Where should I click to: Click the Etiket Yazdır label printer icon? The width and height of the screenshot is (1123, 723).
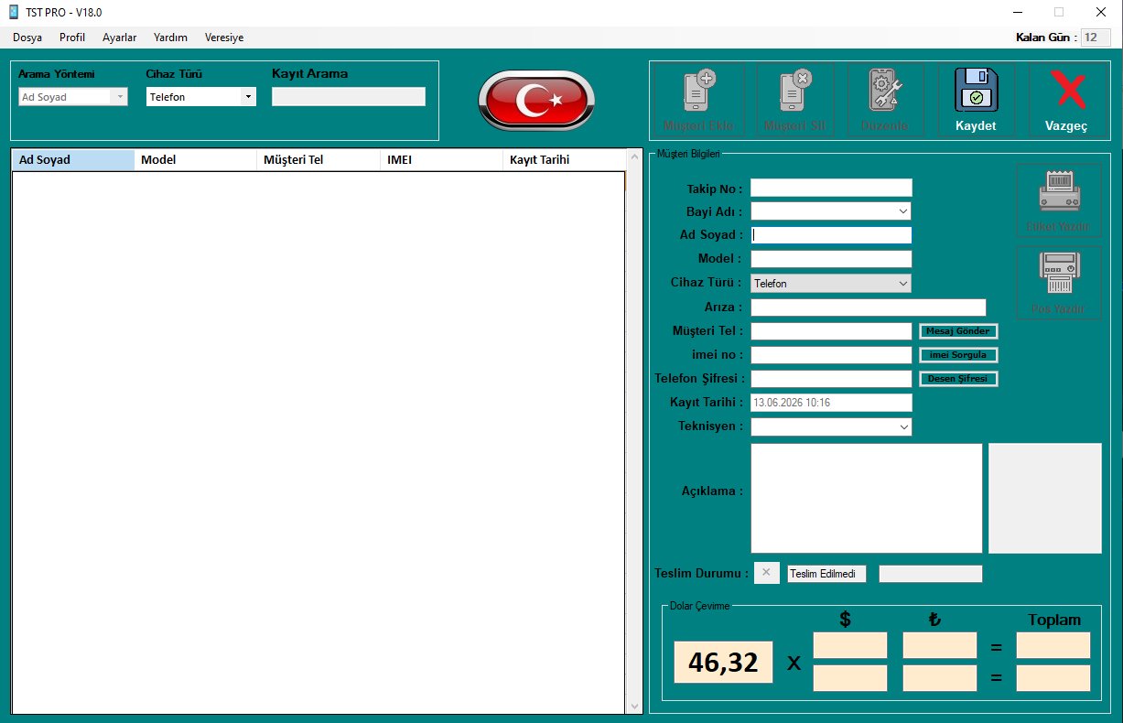pyautogui.click(x=1059, y=192)
